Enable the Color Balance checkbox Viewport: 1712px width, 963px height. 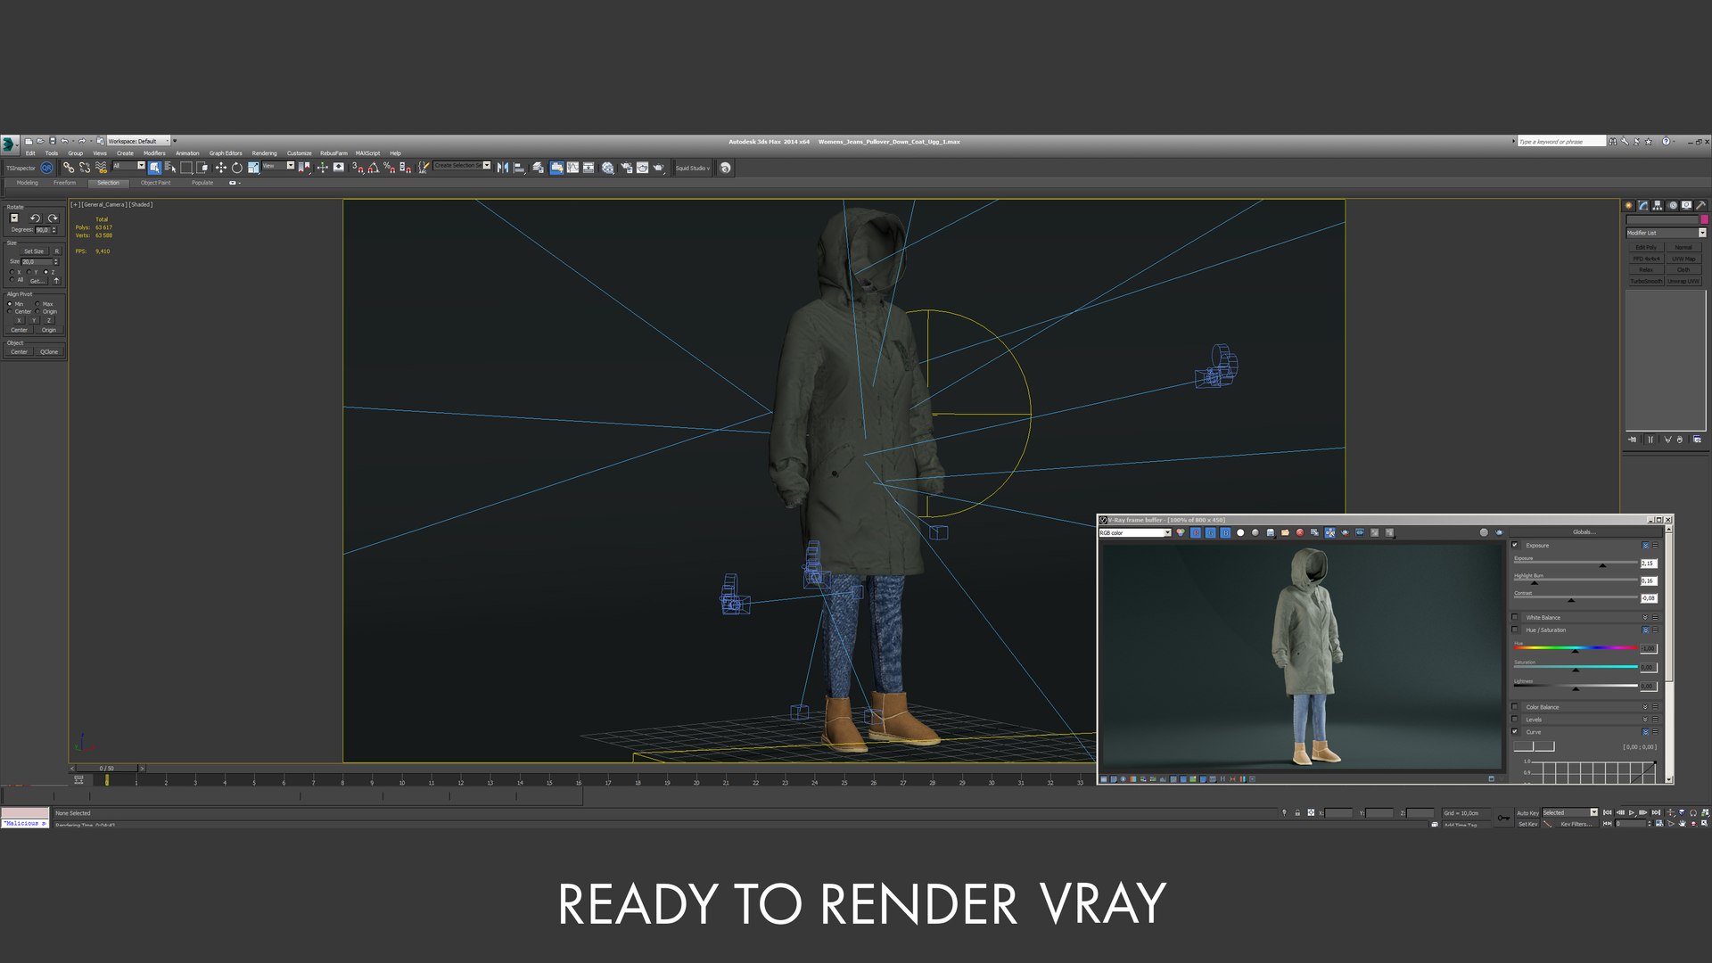click(x=1514, y=706)
